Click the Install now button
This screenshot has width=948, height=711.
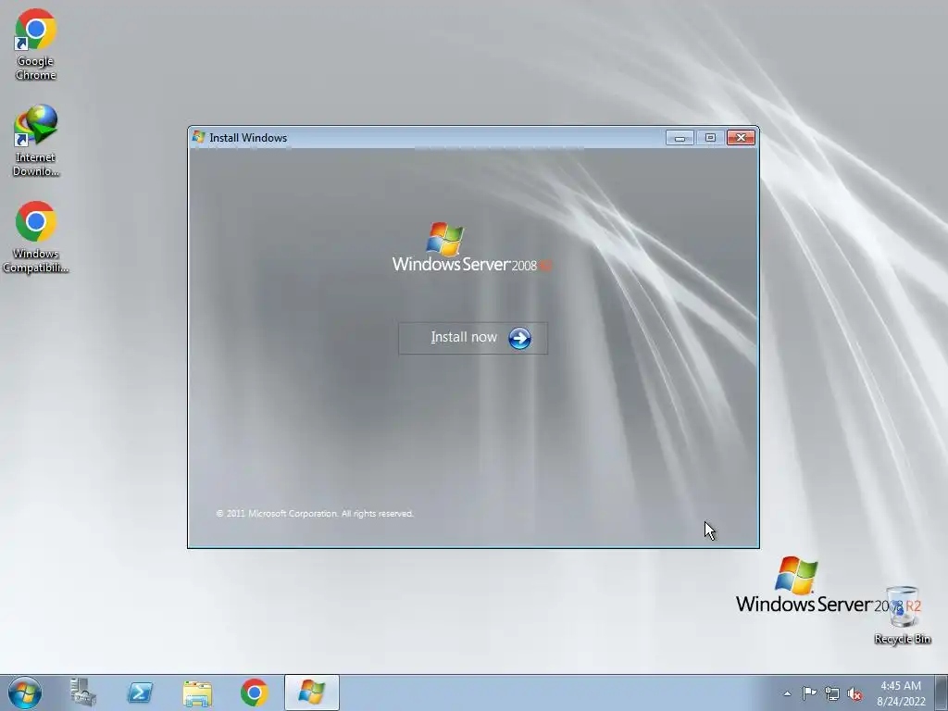point(473,338)
